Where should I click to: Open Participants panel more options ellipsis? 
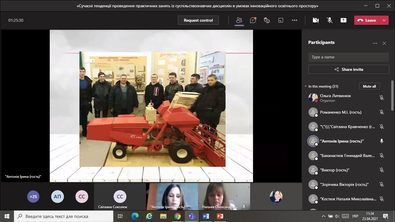[375, 43]
